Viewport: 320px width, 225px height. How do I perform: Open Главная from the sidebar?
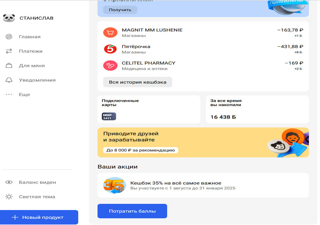[30, 37]
